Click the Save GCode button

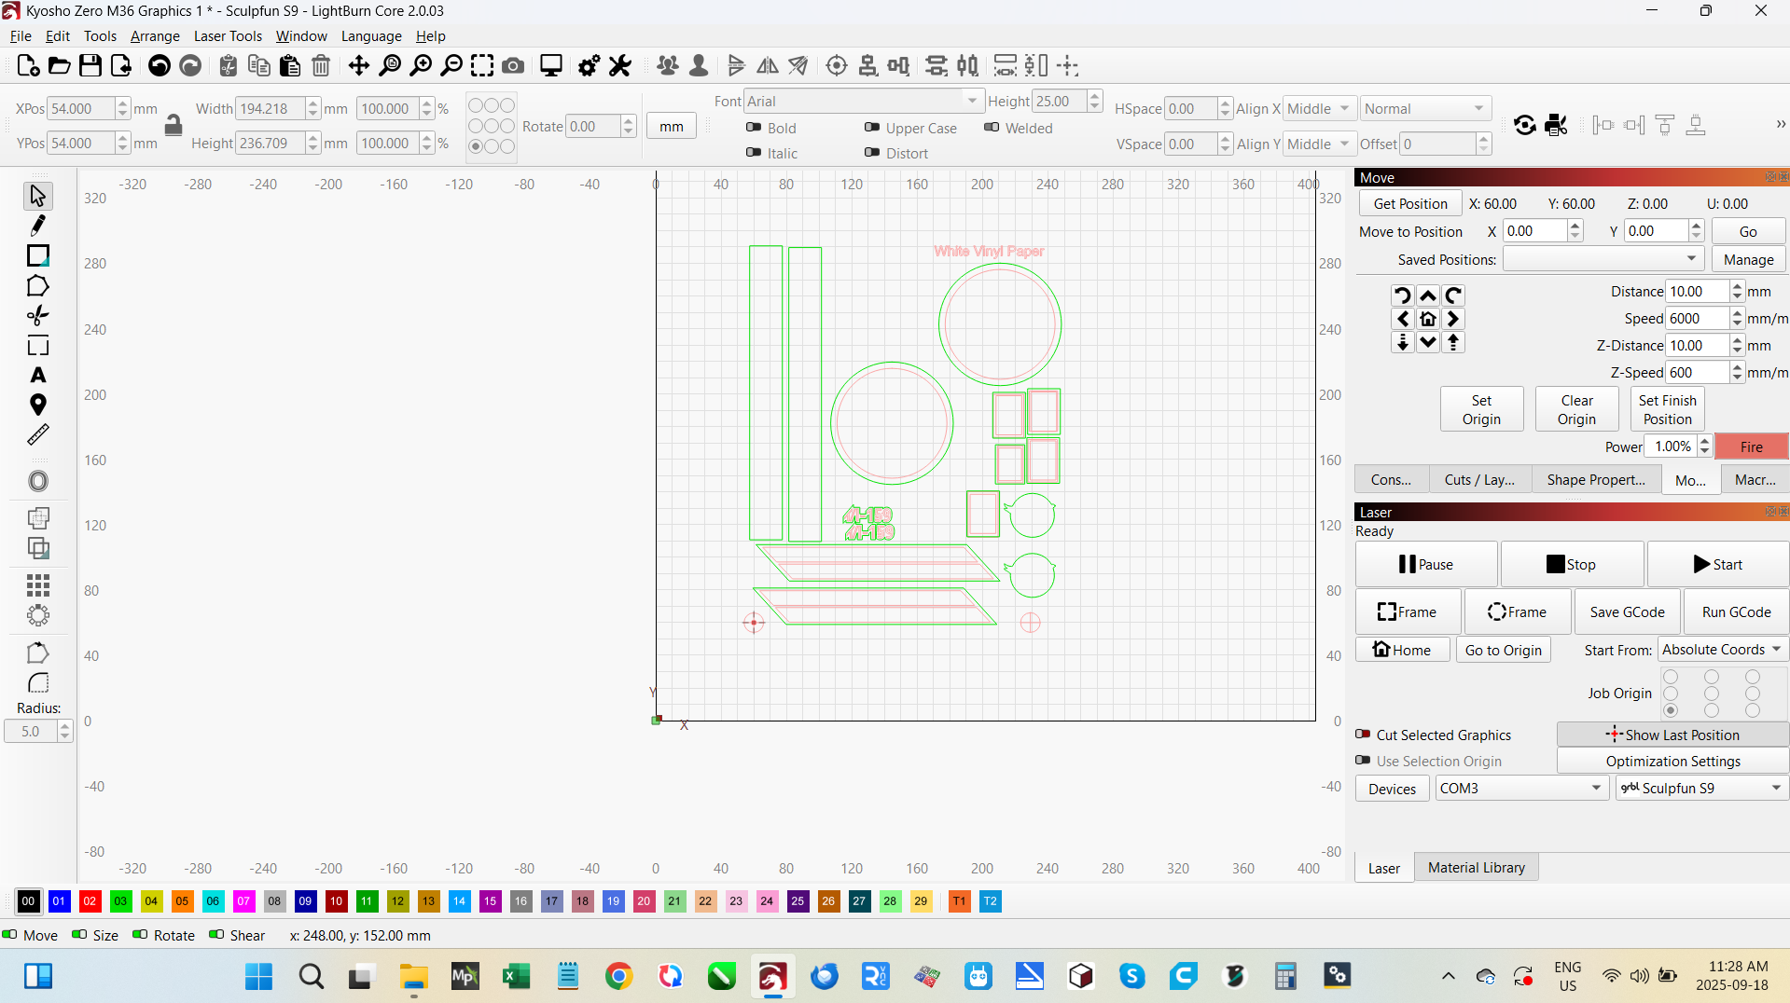pyautogui.click(x=1627, y=612)
